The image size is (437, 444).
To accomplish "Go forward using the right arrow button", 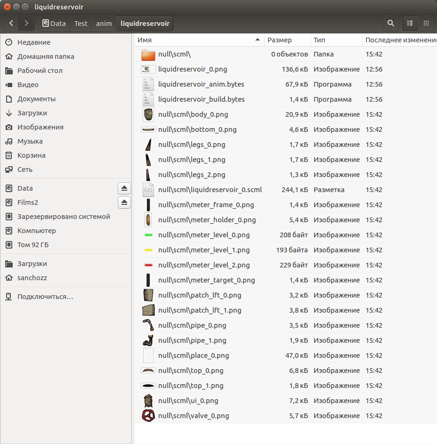I will pyautogui.click(x=27, y=23).
